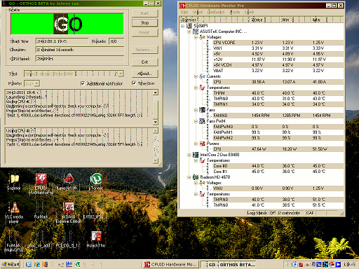This screenshot has width=359, height=269.
Task: Collapse the ASUSTeK Computer INC node
Action: tap(189, 32)
